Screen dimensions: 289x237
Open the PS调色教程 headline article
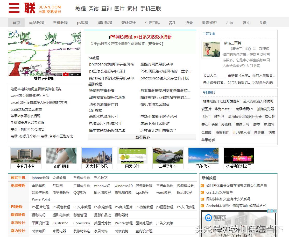coord(140,37)
